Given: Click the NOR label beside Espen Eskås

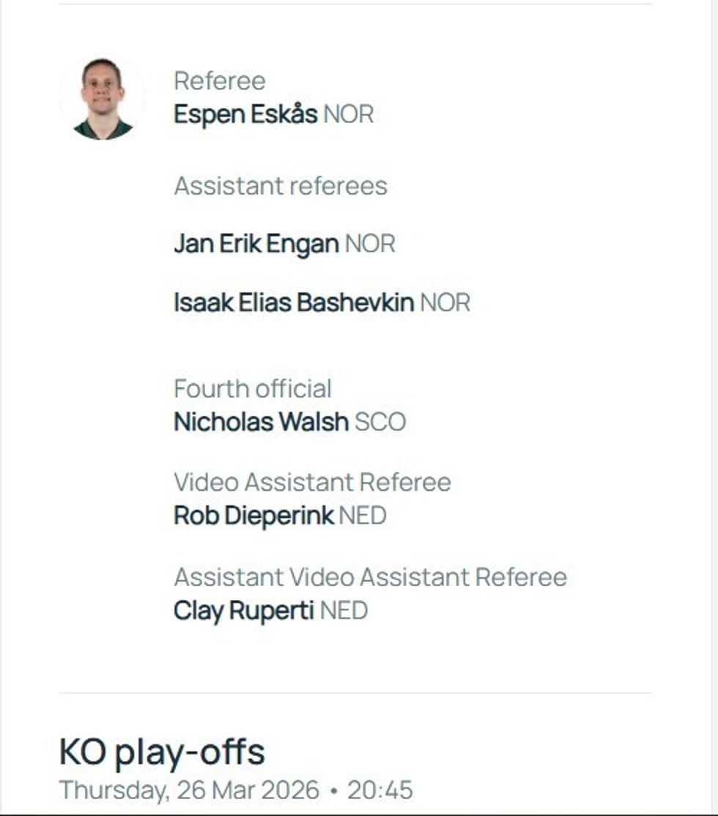Looking at the screenshot, I should [x=349, y=115].
